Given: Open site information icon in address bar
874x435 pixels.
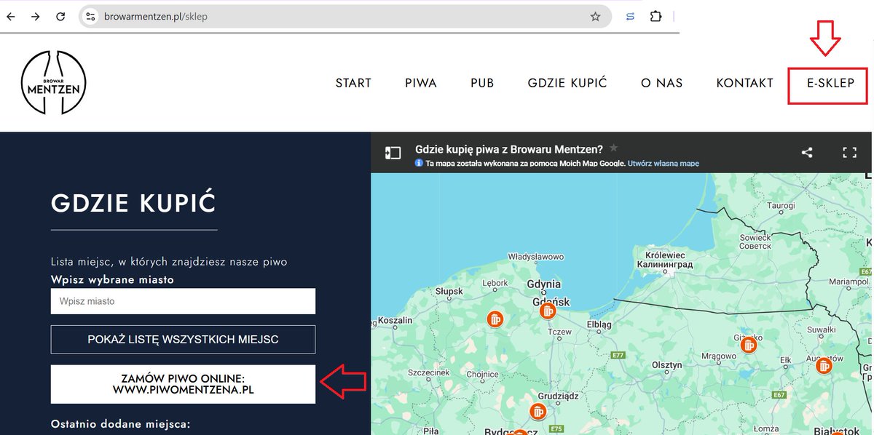Looking at the screenshot, I should 90,16.
